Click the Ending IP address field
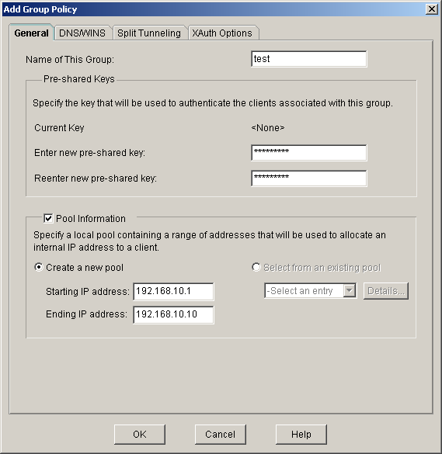The width and height of the screenshot is (442, 454). pyautogui.click(x=173, y=315)
